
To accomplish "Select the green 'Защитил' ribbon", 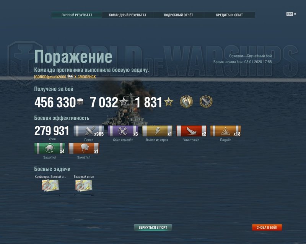I will click(x=50, y=148).
